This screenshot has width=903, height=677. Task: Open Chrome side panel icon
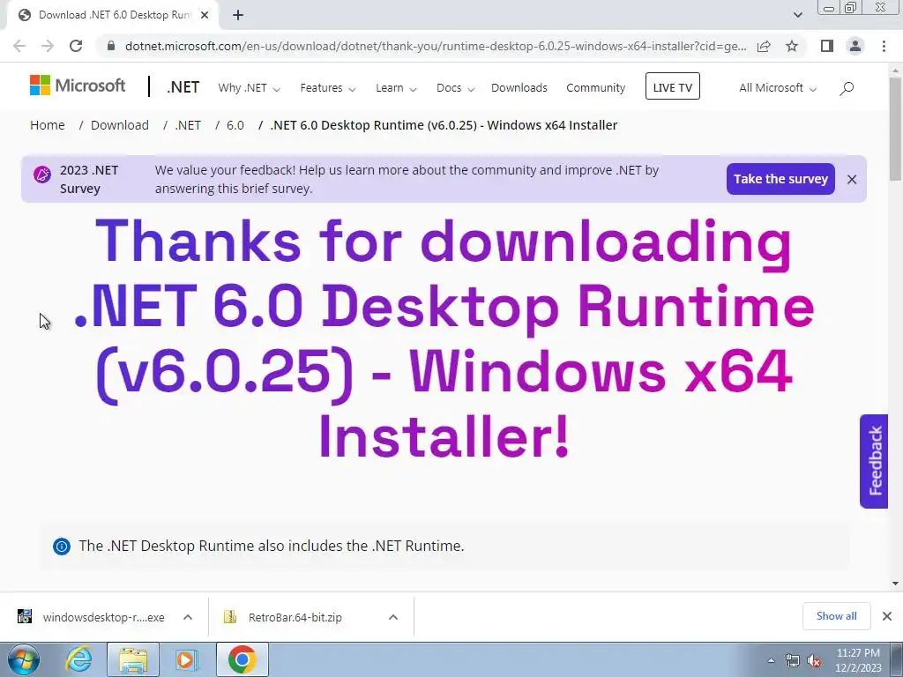(x=827, y=46)
